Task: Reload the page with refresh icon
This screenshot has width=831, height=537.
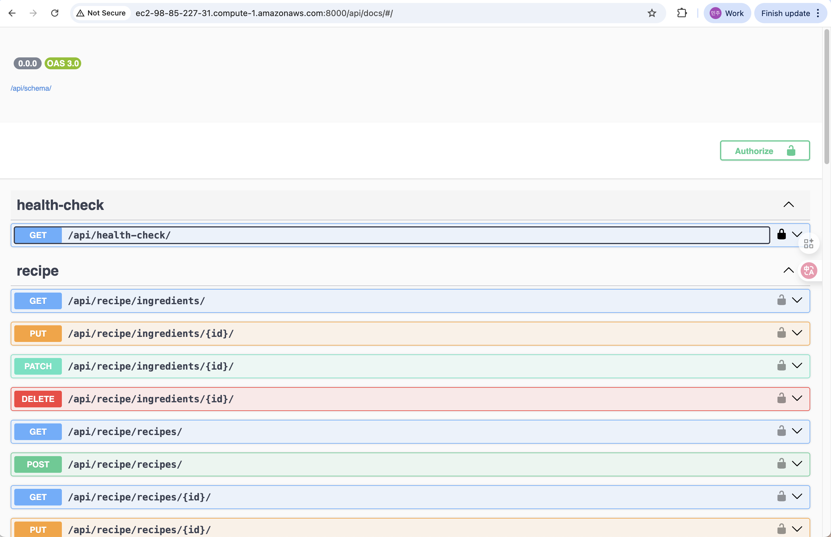Action: pos(55,13)
